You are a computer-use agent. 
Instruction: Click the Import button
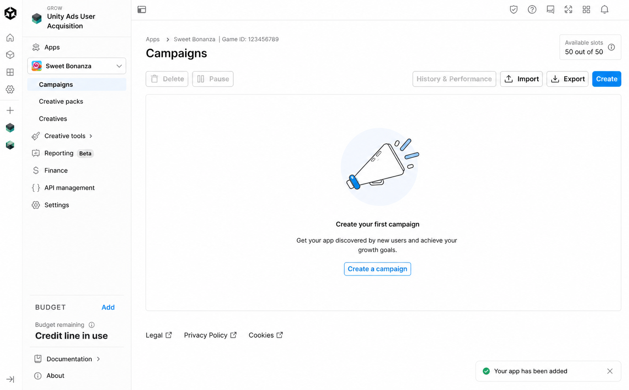tap(521, 79)
